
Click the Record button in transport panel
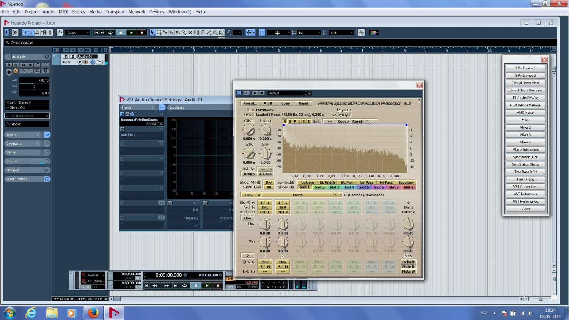tap(218, 285)
